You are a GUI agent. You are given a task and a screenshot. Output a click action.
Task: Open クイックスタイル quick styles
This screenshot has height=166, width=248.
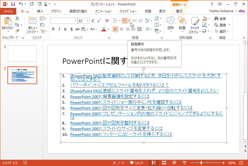pos(194,25)
